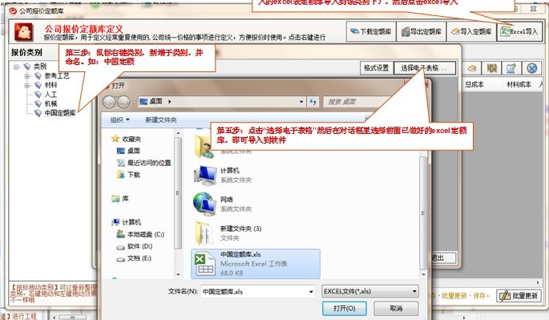Click the blue circle X icon
Screen dimensions: 549x320
coord(531,68)
